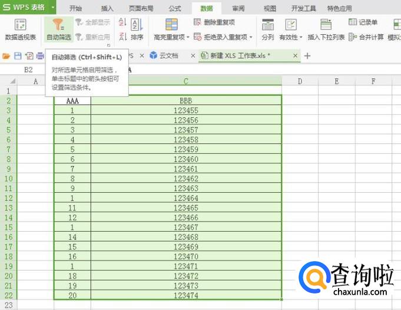Switch to the 插入 (Insert) ribbon tab
Viewport: 401px width, 310px height.
(107, 8)
